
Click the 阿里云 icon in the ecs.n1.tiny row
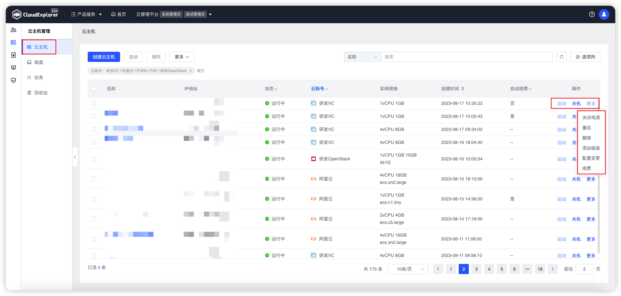[314, 199]
